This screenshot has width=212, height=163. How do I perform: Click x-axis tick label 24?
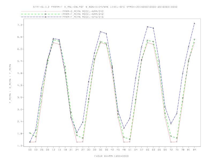(77, 150)
